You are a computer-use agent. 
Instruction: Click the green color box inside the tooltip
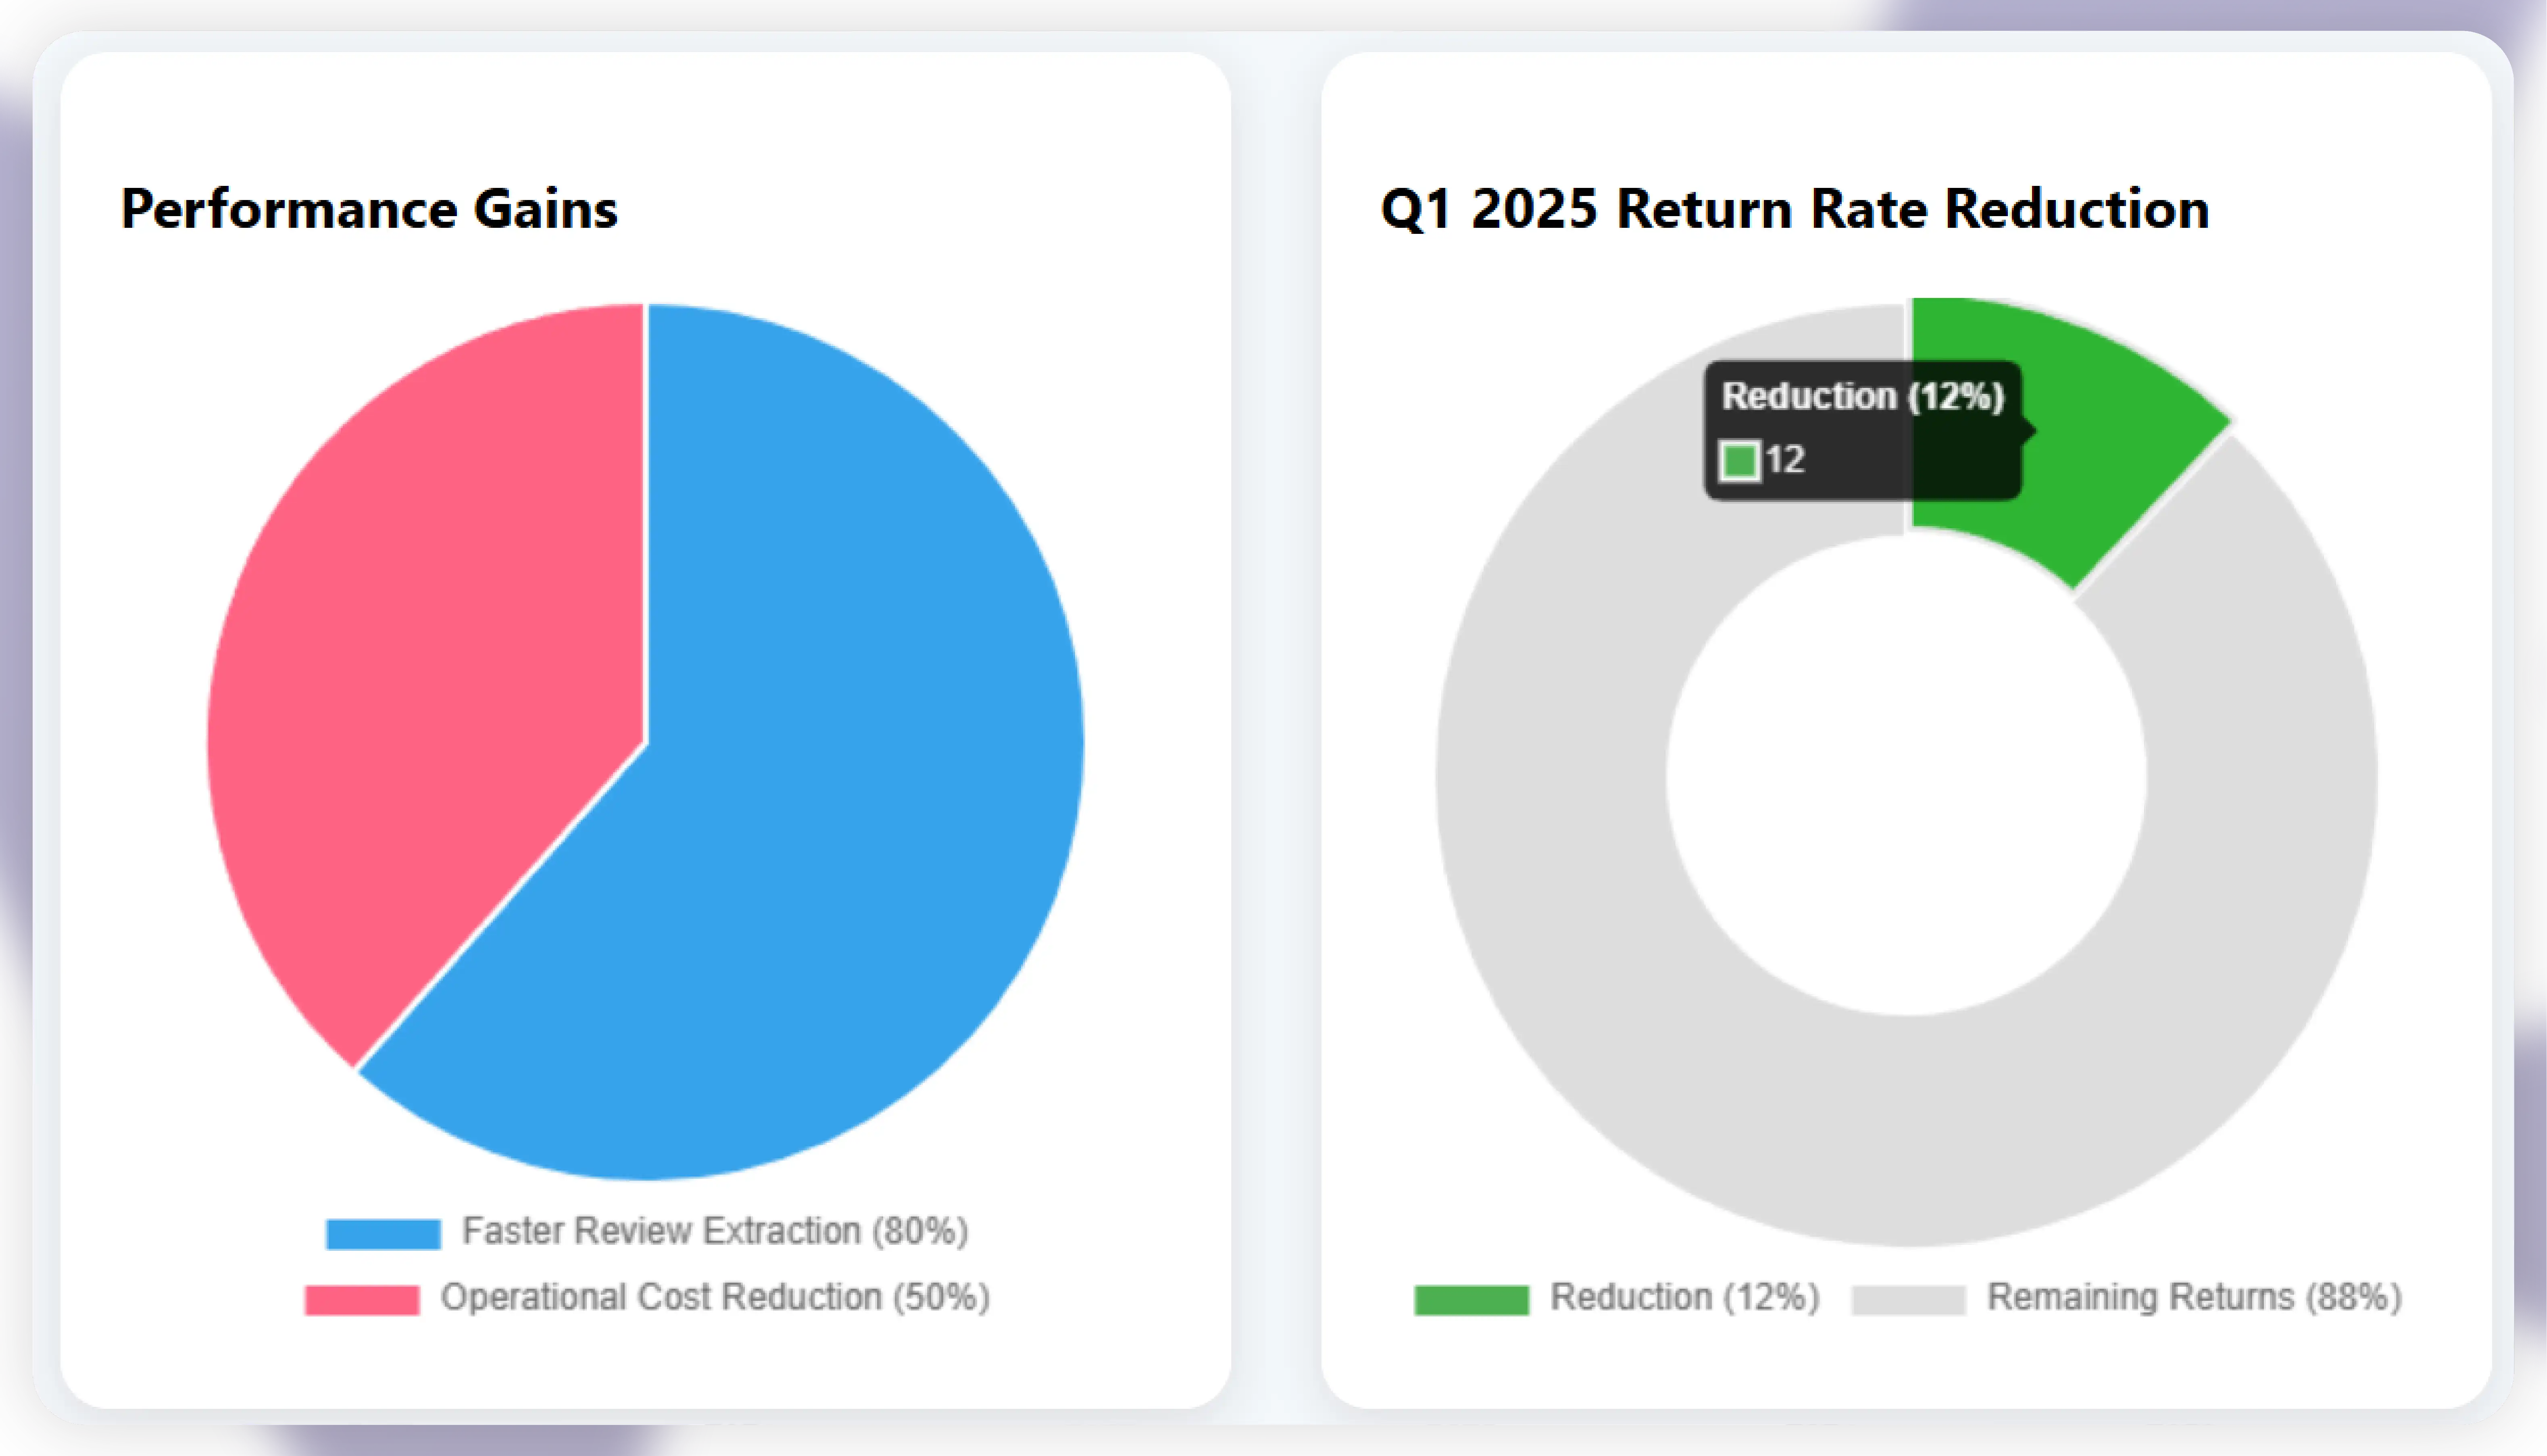point(1739,461)
